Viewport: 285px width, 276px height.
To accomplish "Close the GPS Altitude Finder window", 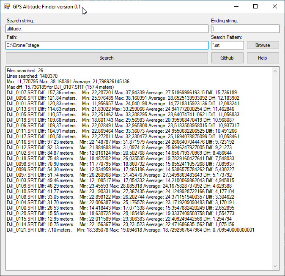I will coord(275,6).
